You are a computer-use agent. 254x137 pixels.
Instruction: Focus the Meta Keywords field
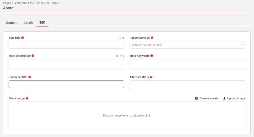coord(187,65)
